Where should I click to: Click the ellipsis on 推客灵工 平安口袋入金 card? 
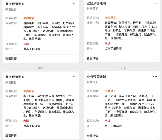[155, 77]
